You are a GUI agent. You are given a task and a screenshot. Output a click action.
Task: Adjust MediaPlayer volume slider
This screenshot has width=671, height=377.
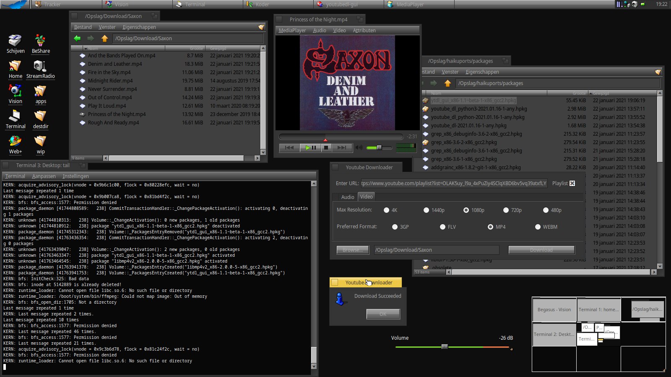point(379,147)
